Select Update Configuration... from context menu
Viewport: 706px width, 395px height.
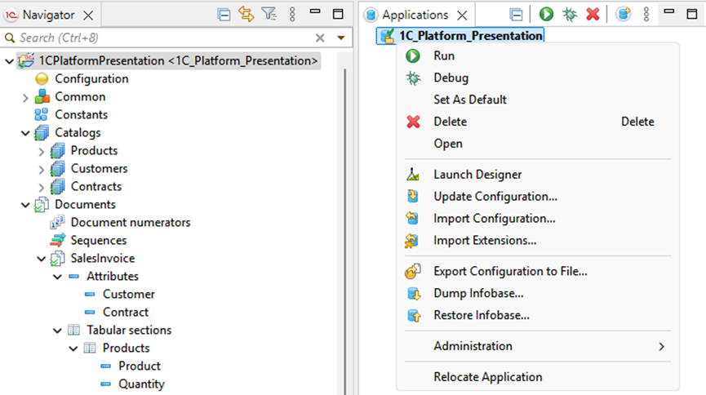495,197
